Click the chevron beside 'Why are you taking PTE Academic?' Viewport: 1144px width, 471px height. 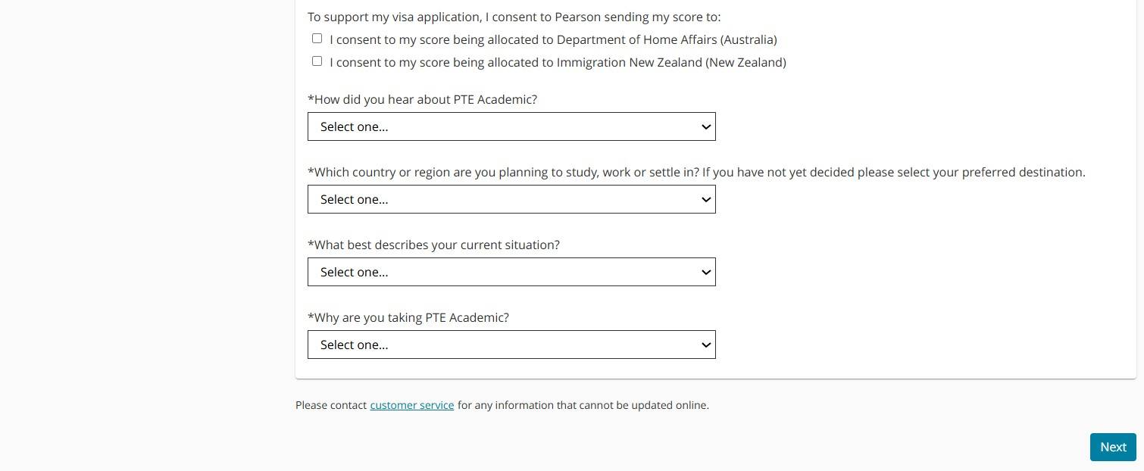pos(705,345)
